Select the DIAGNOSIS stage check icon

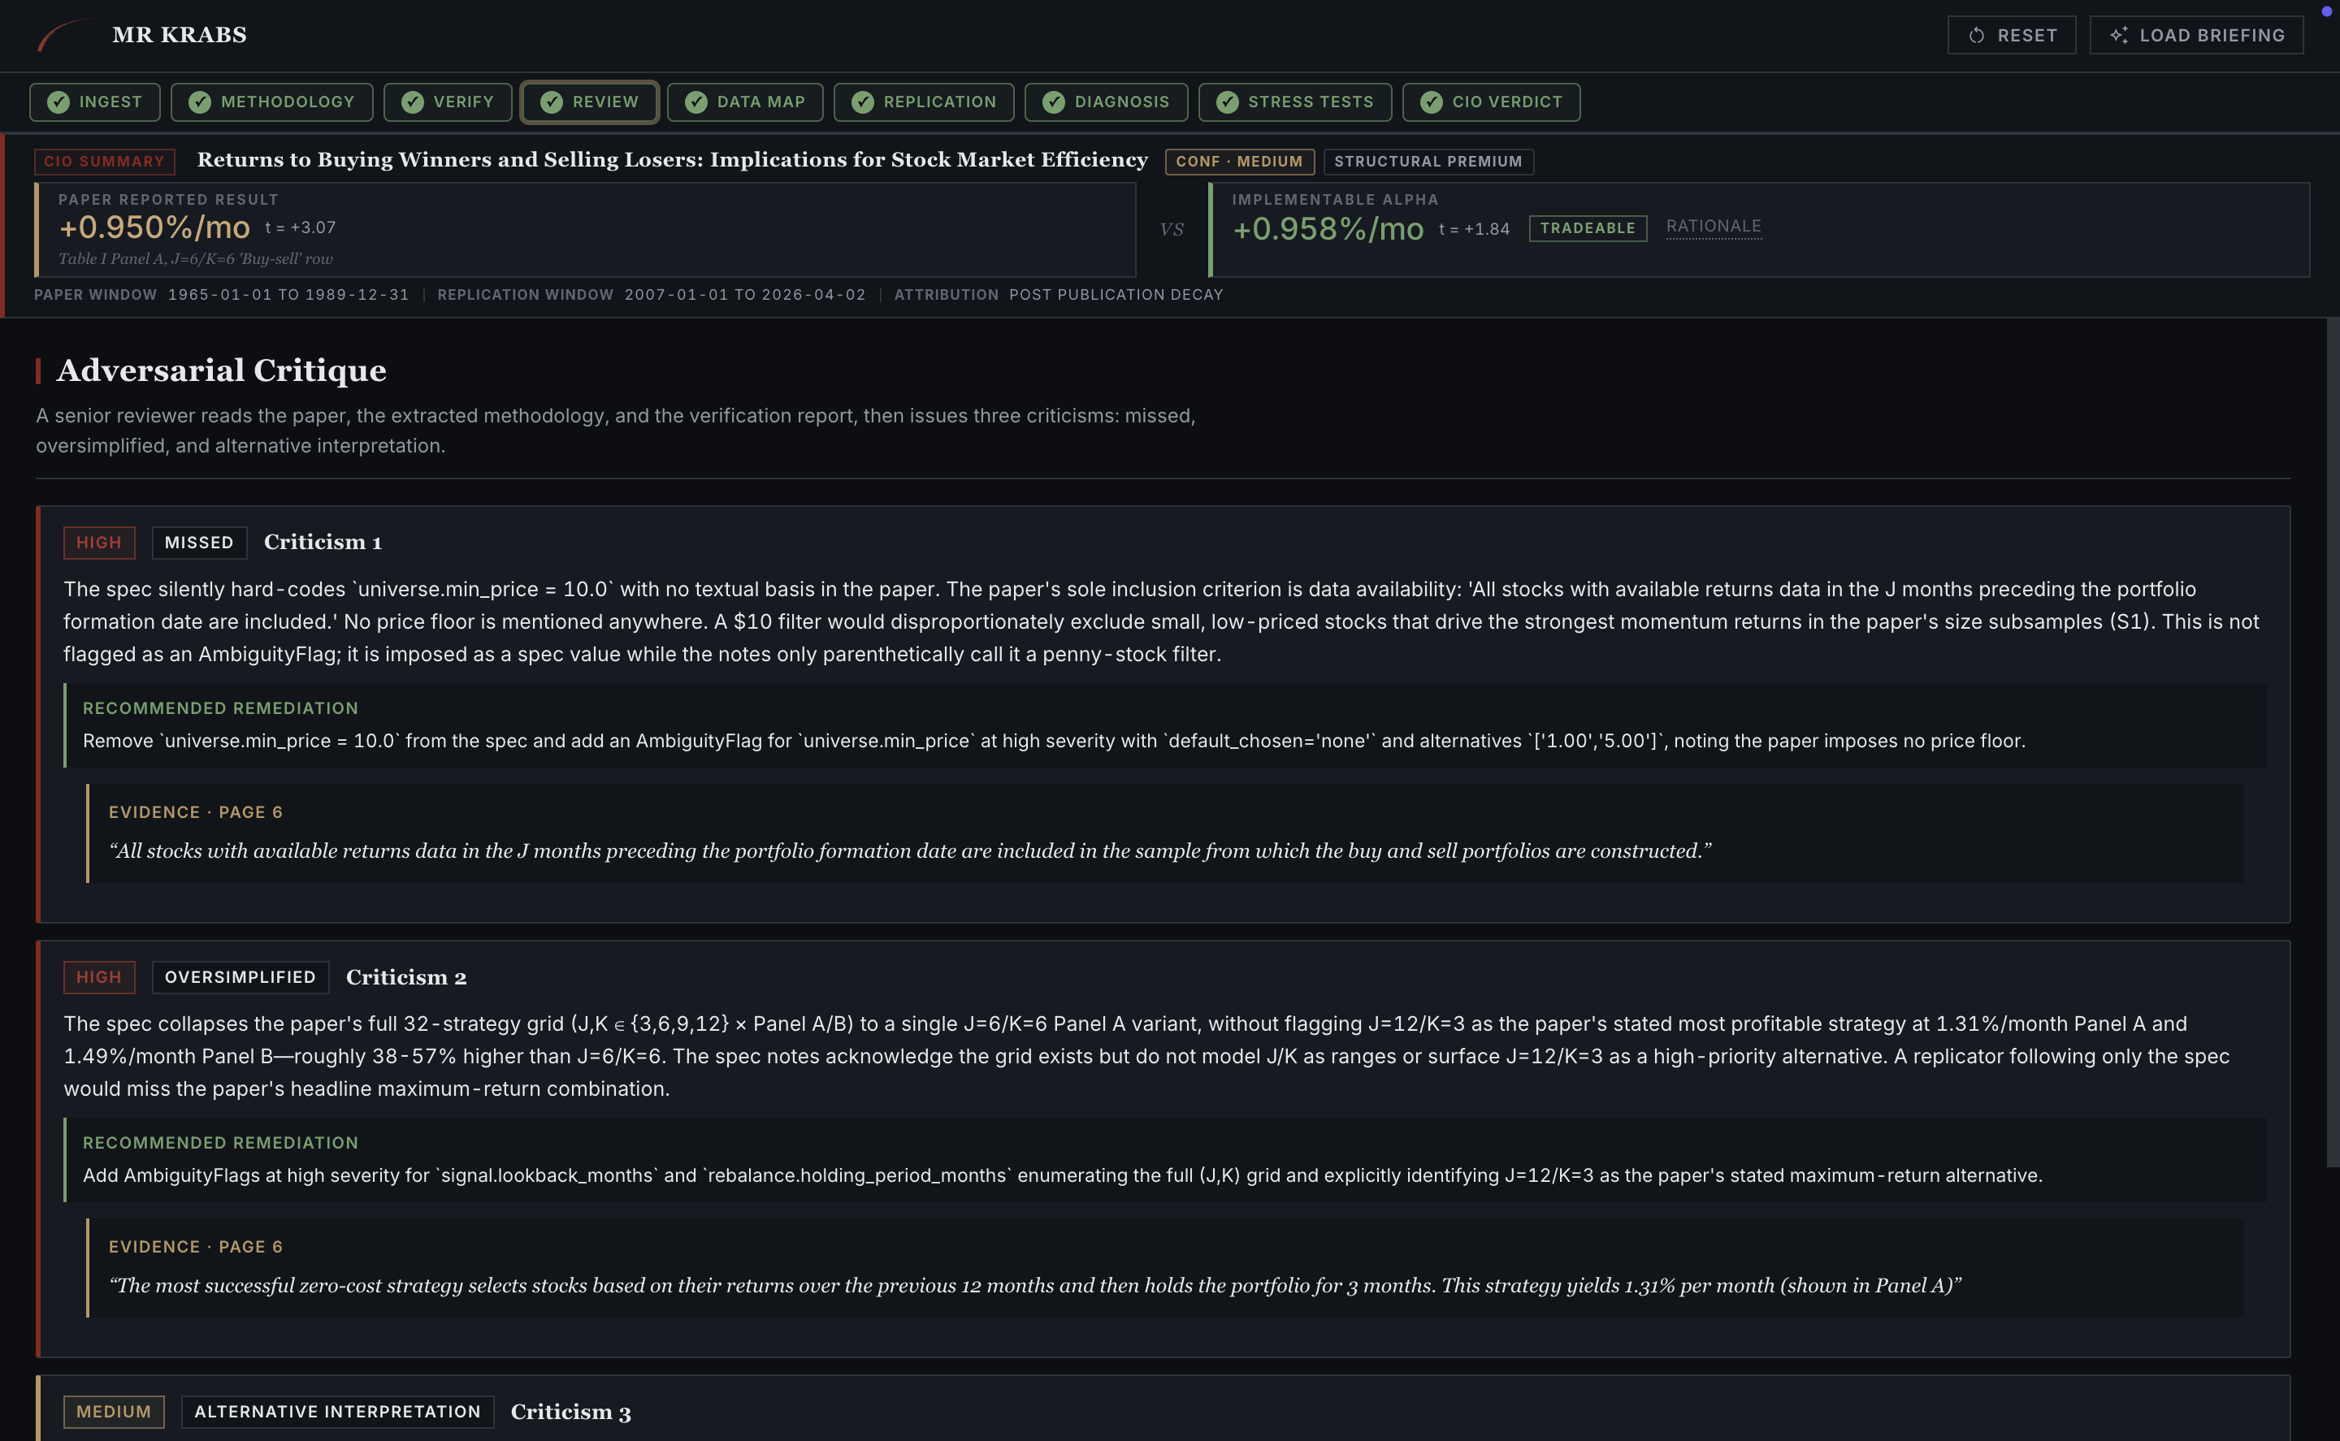pyautogui.click(x=1054, y=102)
